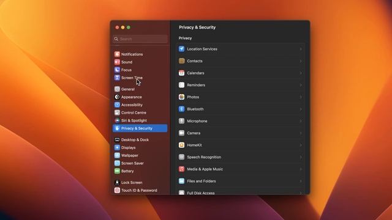The height and width of the screenshot is (220, 392).
Task: Click the Calendars icon in Privacy list
Action: click(181, 73)
